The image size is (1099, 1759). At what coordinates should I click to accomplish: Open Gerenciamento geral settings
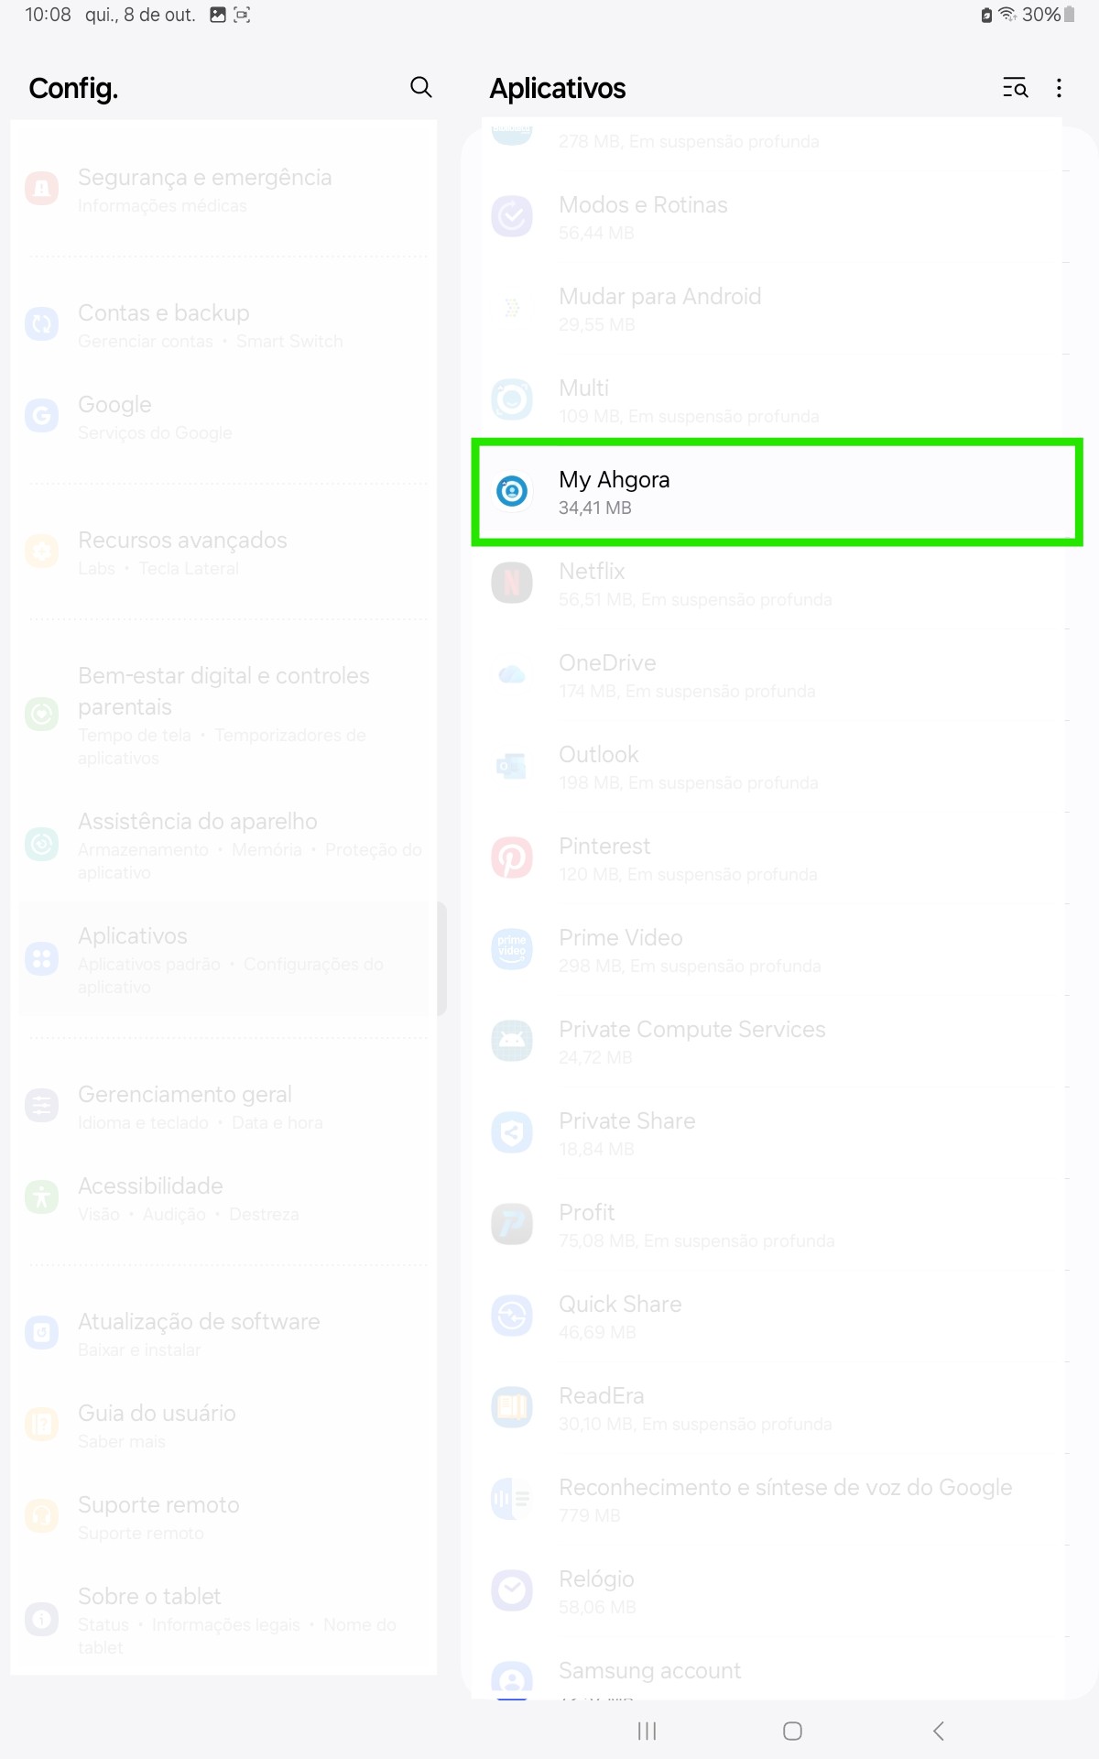(223, 1107)
